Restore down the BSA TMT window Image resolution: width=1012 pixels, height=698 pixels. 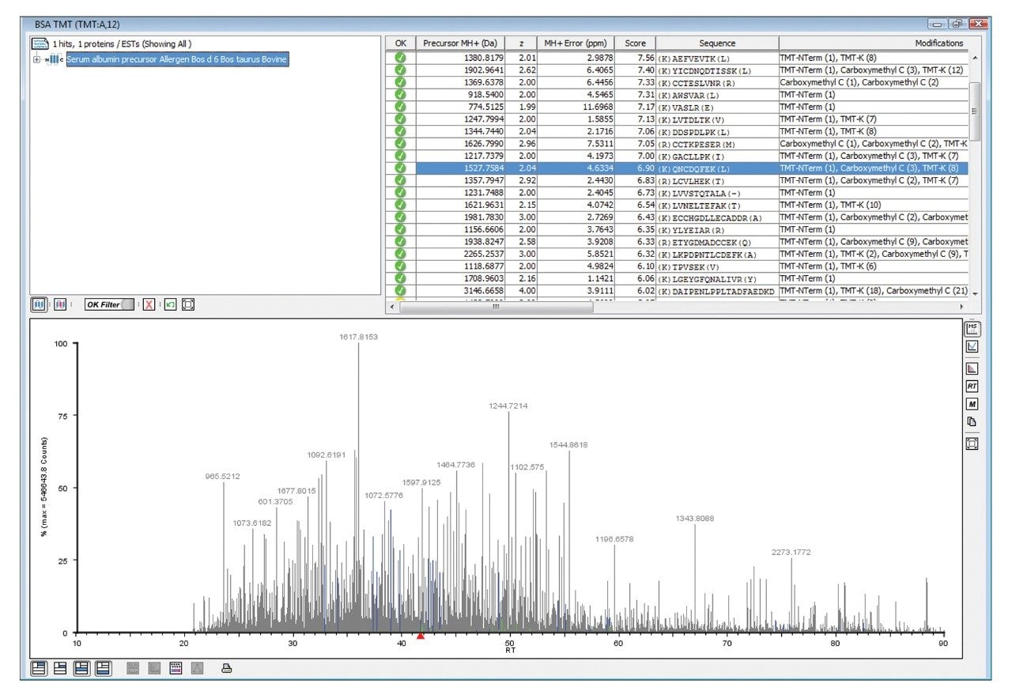[x=957, y=25]
